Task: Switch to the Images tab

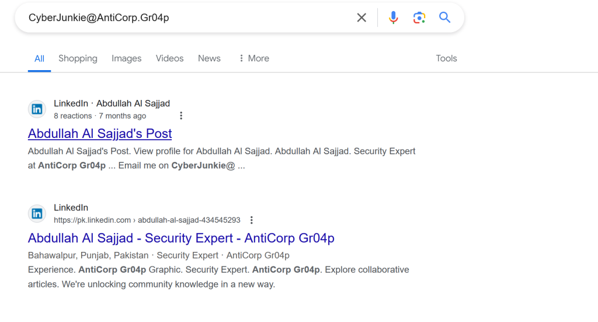Action: tap(127, 58)
